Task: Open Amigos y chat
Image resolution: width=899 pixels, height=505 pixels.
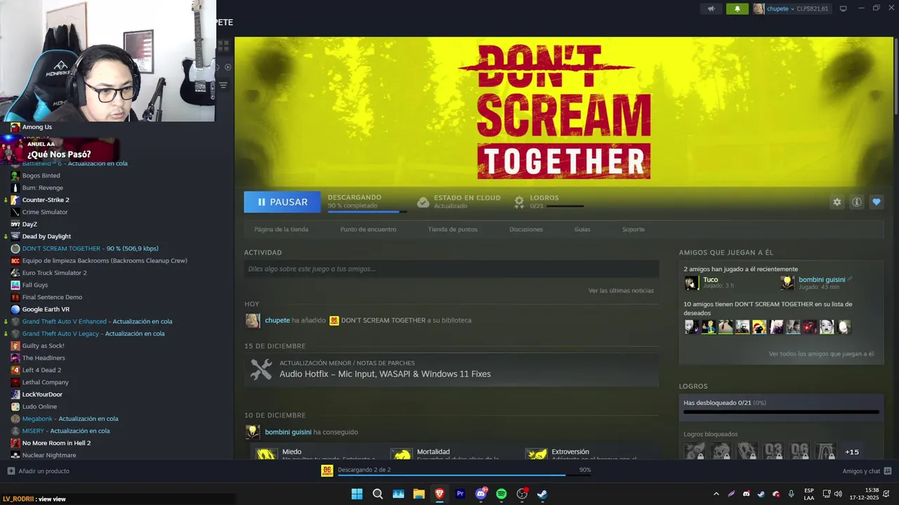Action: click(x=867, y=471)
